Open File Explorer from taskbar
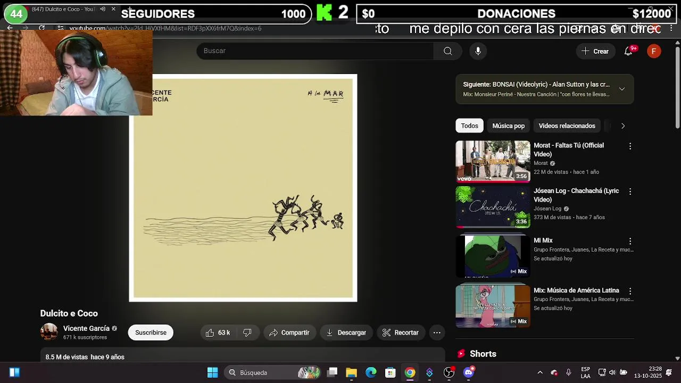 tap(351, 372)
